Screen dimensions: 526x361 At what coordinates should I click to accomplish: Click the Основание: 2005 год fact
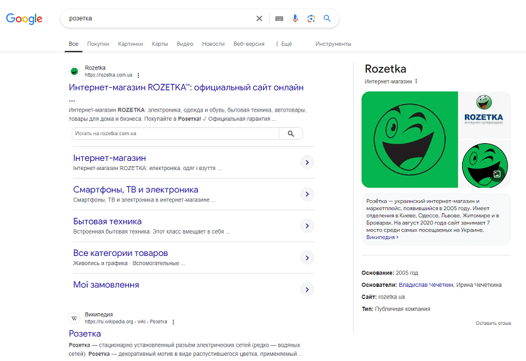coord(390,273)
